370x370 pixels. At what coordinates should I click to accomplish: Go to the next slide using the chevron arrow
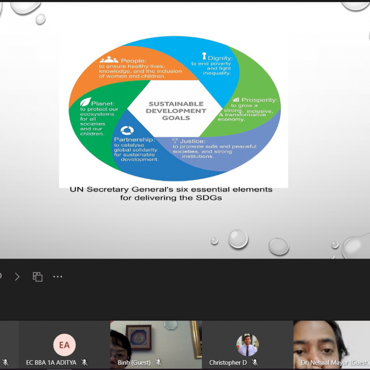tap(17, 277)
